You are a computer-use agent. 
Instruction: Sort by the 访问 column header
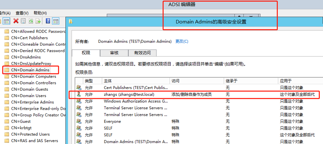(x=197, y=81)
